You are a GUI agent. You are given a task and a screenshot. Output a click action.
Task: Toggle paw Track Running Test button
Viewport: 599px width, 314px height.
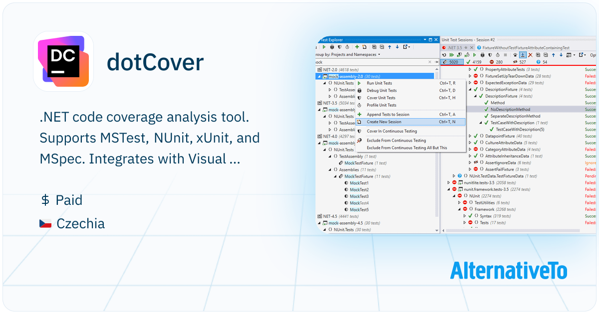pos(516,55)
